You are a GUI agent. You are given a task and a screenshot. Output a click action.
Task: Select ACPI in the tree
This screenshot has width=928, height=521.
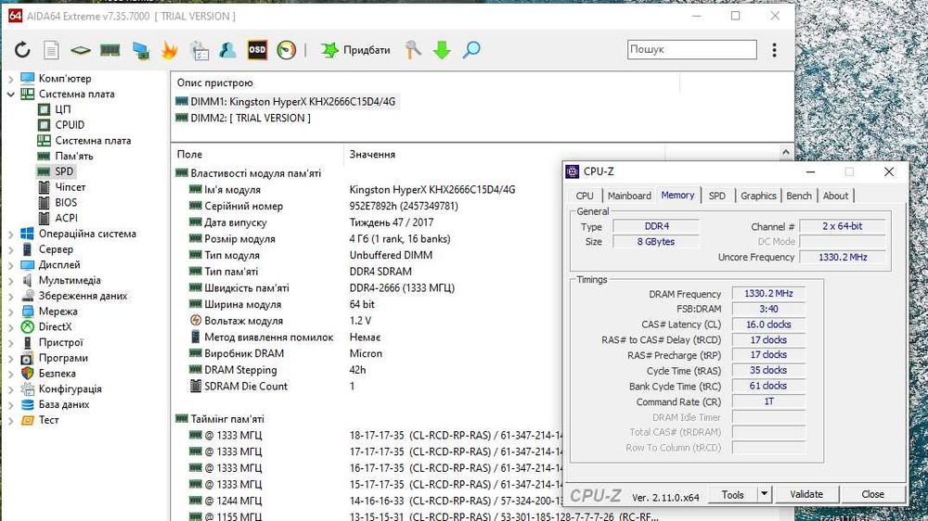coord(66,218)
